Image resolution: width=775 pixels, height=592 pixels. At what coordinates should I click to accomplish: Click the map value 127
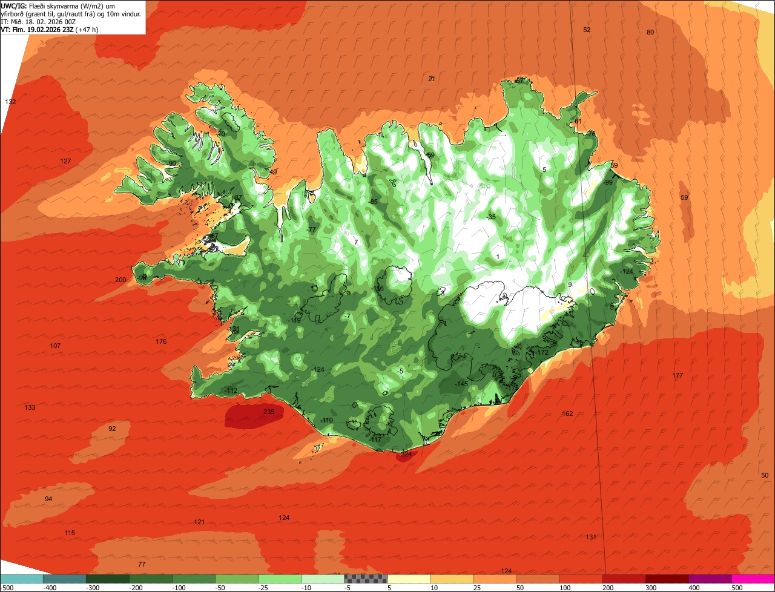coord(65,161)
